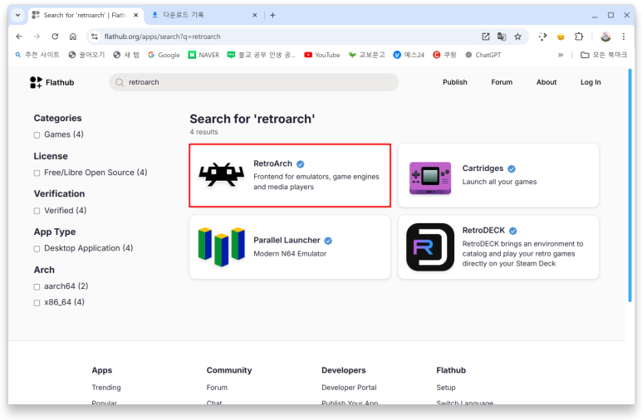
Task: Click the browser forward arrow
Action: (x=37, y=37)
